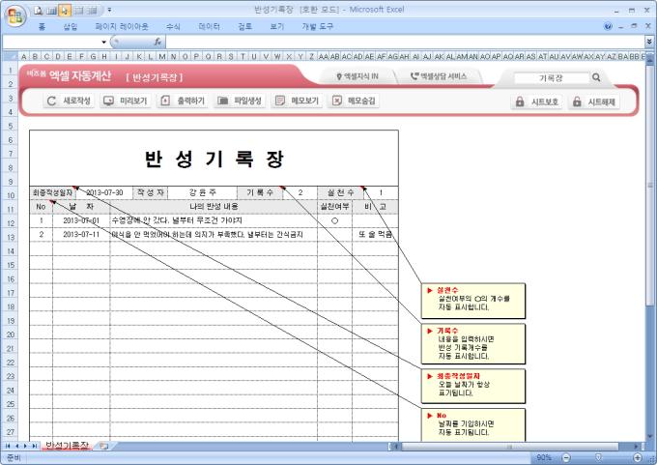Select the 작성자 name cell 강은주

202,193
